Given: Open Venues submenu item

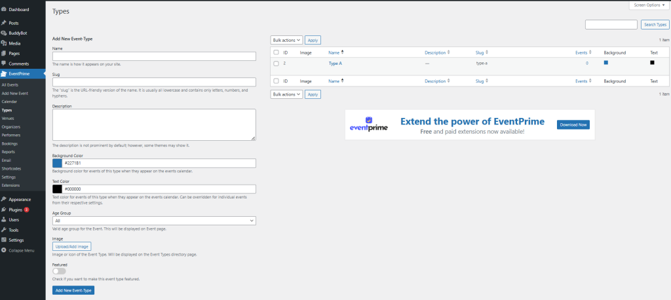Looking at the screenshot, I should (x=9, y=118).
